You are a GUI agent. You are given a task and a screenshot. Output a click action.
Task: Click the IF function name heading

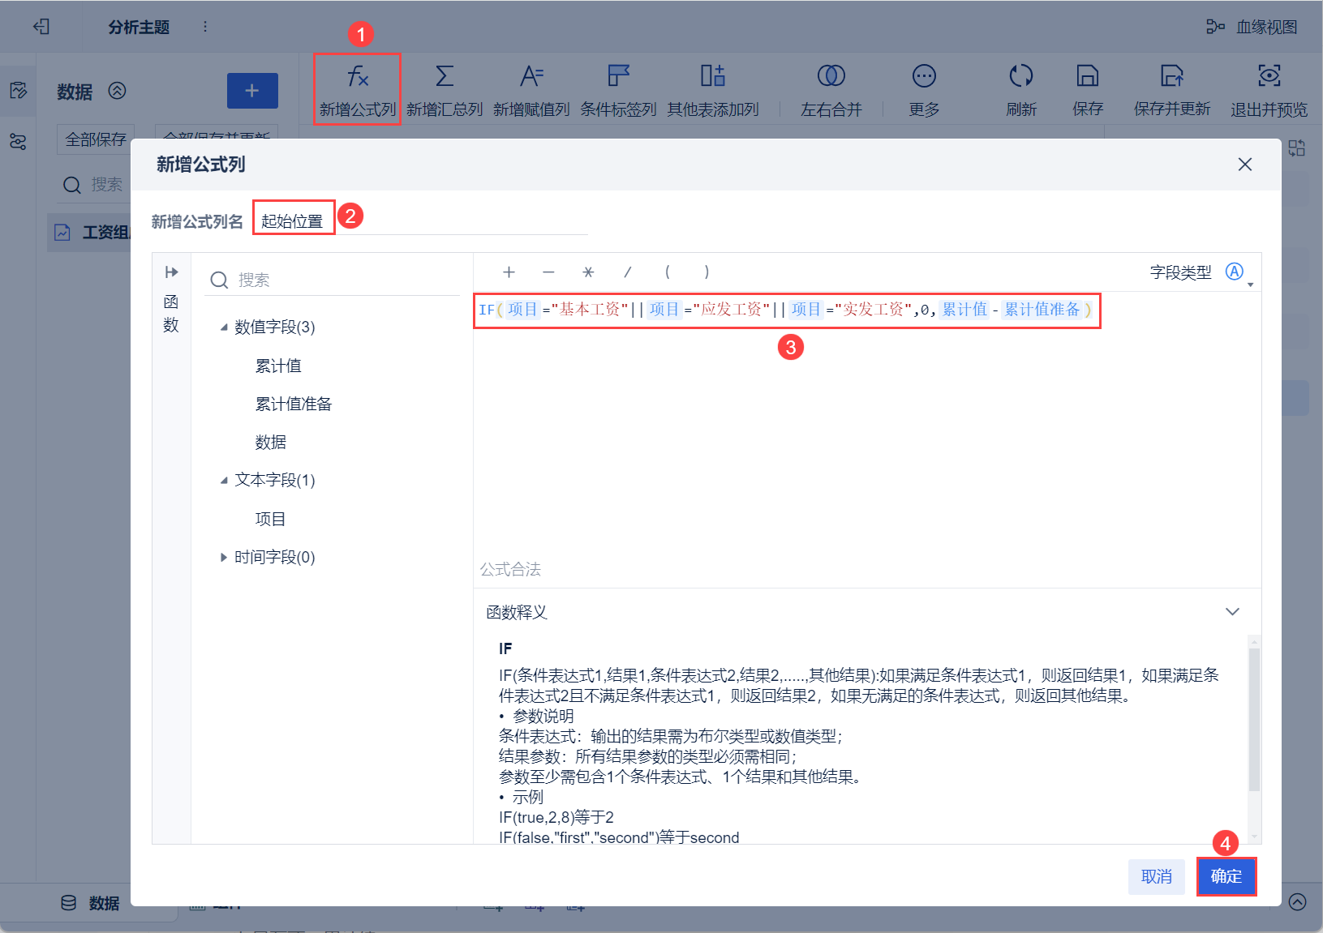click(x=505, y=648)
